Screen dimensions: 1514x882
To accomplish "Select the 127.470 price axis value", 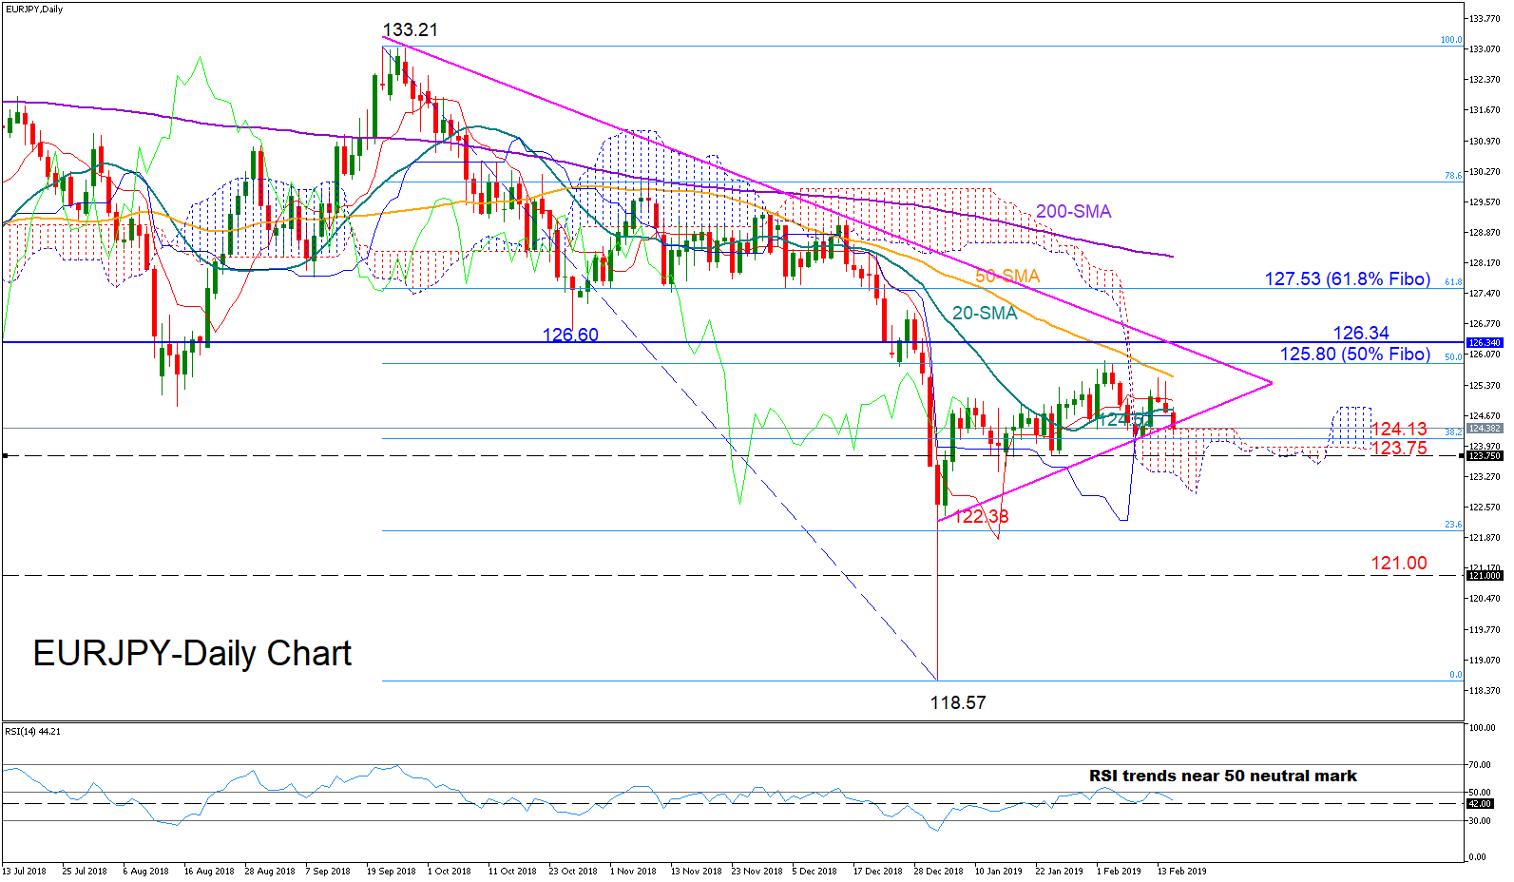I will coord(1485,294).
